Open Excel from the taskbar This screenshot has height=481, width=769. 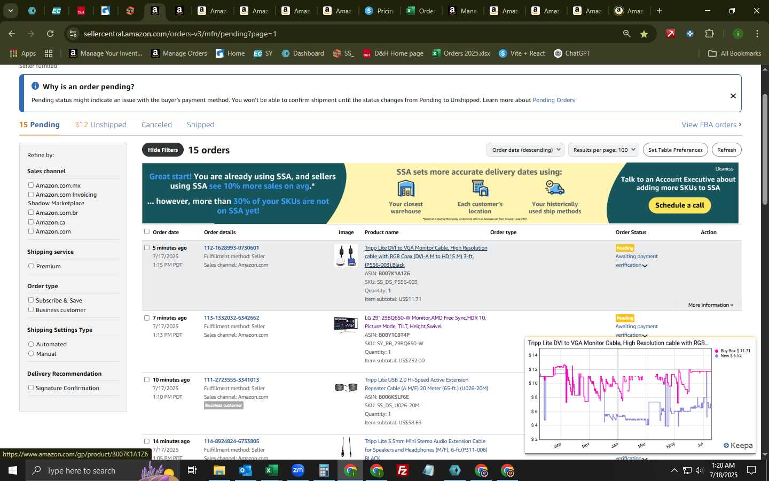pyautogui.click(x=271, y=470)
